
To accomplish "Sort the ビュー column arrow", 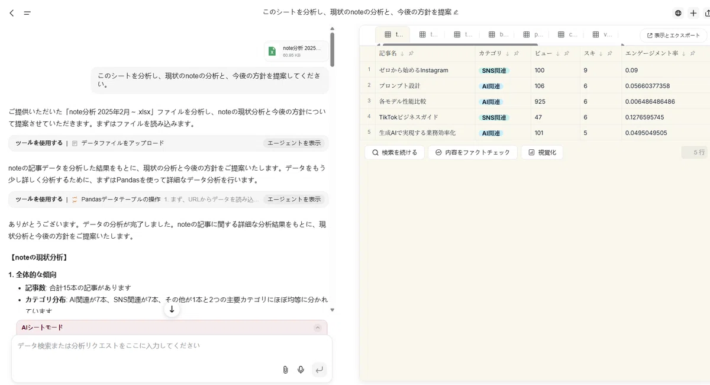I will tap(558, 53).
